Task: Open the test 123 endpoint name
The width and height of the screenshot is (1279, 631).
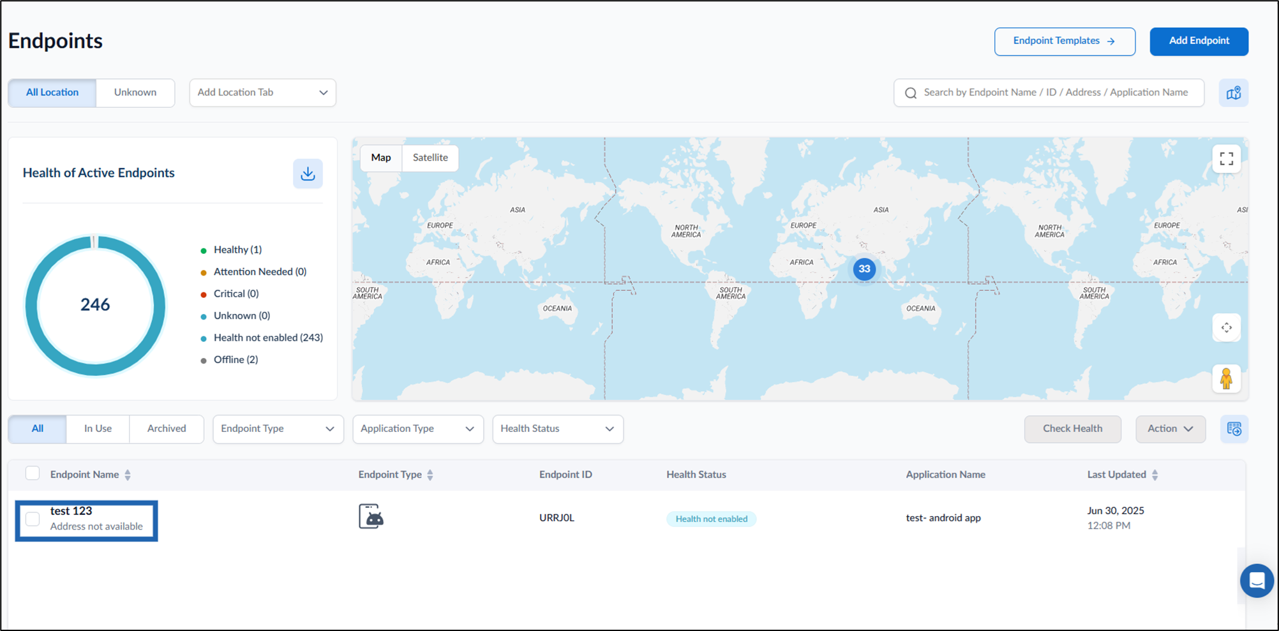Action: (71, 511)
